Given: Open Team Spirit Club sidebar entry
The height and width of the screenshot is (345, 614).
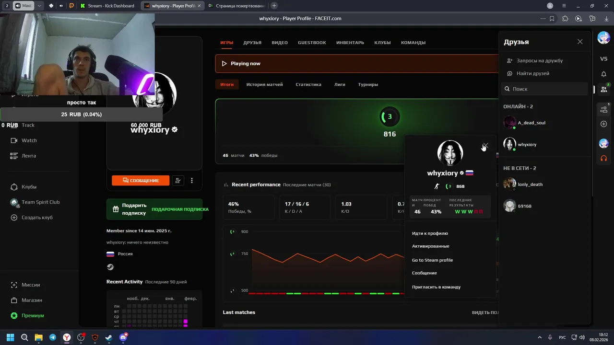Looking at the screenshot, I should coord(40,202).
